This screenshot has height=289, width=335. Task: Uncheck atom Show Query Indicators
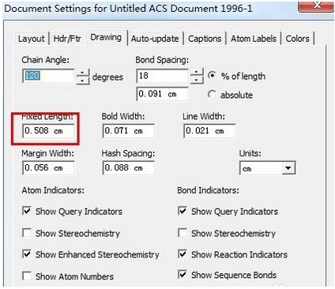coord(27,211)
